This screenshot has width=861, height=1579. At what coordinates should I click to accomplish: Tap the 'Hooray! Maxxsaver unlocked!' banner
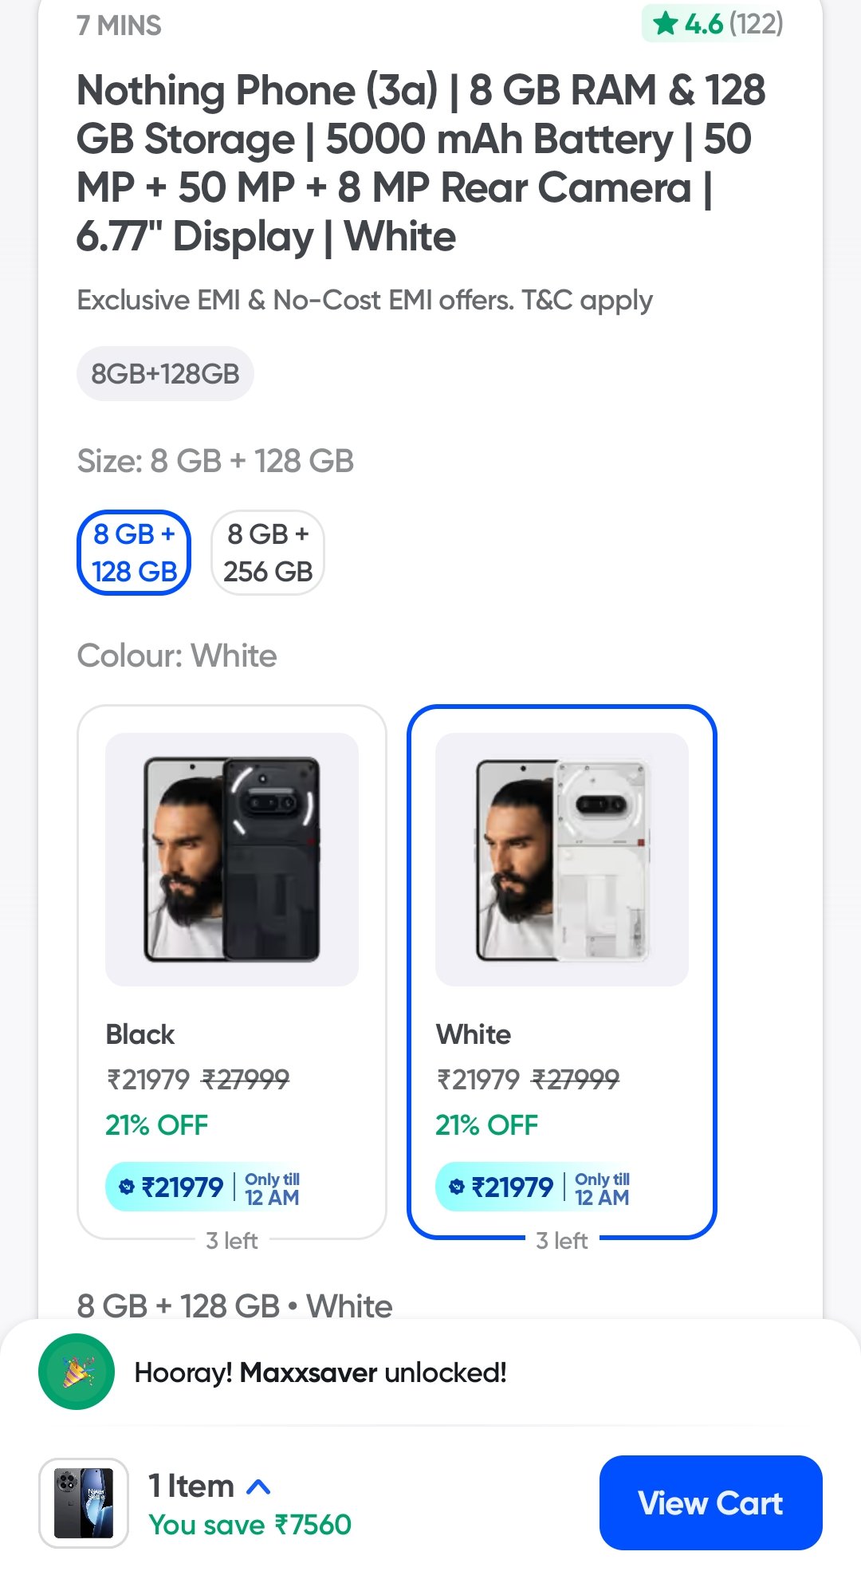(x=320, y=1372)
